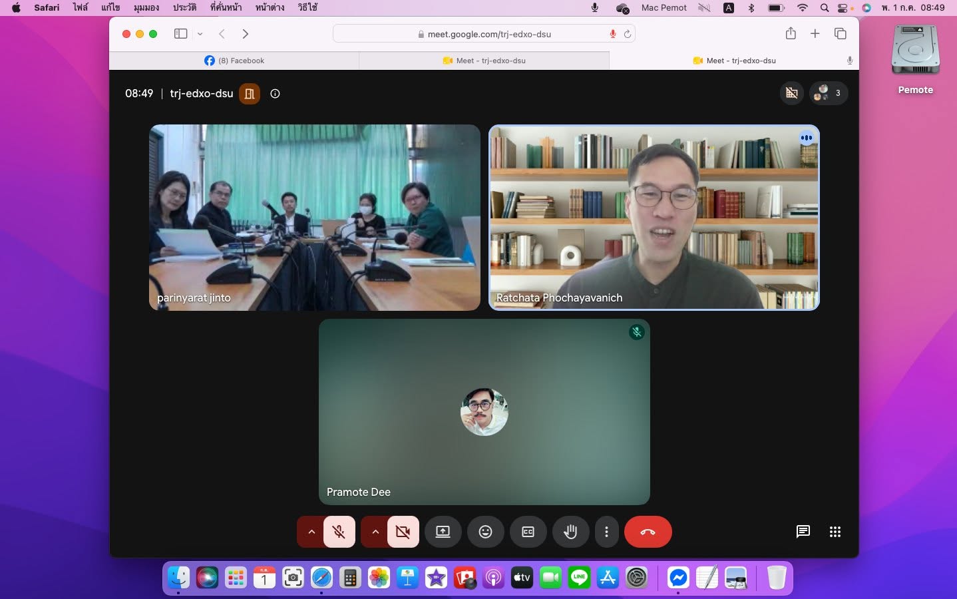This screenshot has width=957, height=599.
Task: Go forward with the Safari forward arrow
Action: coord(246,34)
